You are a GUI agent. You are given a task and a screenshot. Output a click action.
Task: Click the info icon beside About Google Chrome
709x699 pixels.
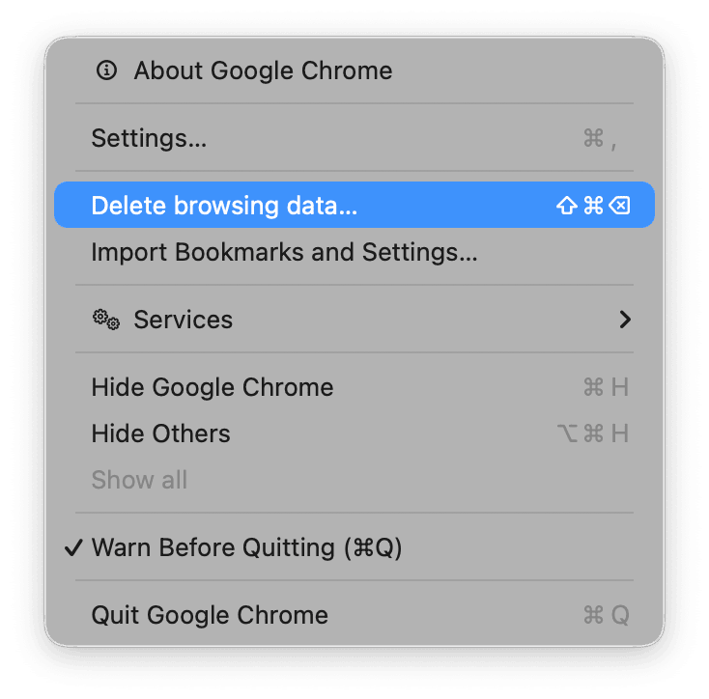(106, 70)
